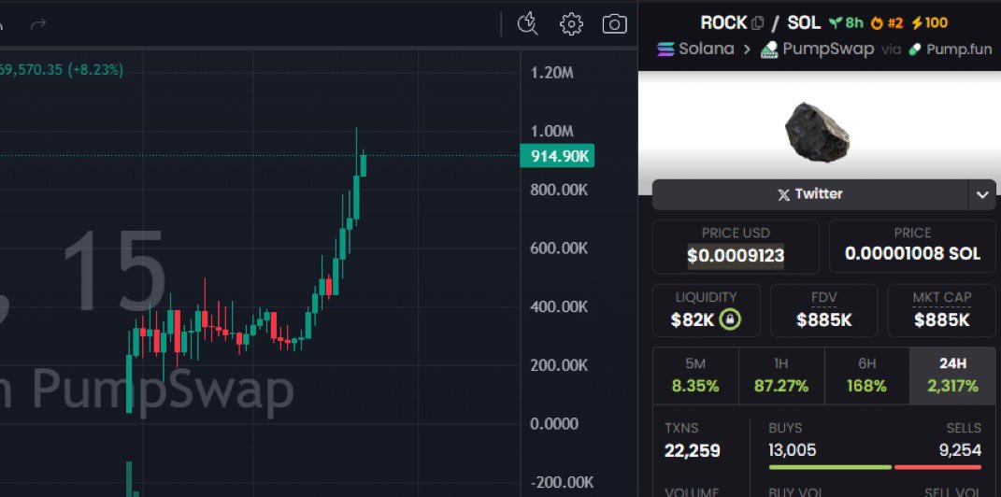Viewport: 1001px width, 497px height.
Task: Click the liquidity lock icon
Action: point(730,319)
